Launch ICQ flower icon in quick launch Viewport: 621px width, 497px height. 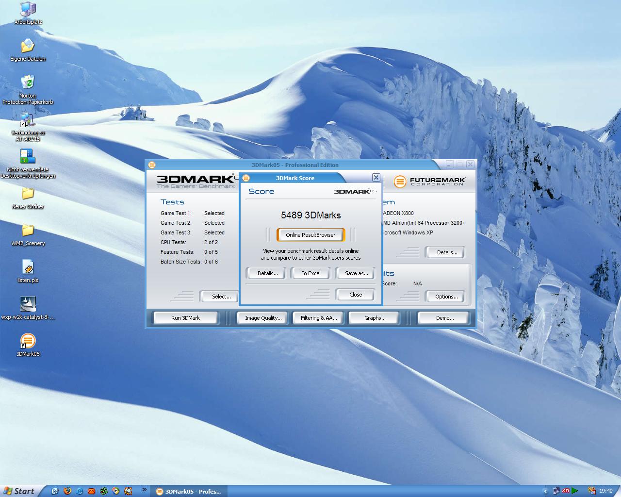click(103, 491)
